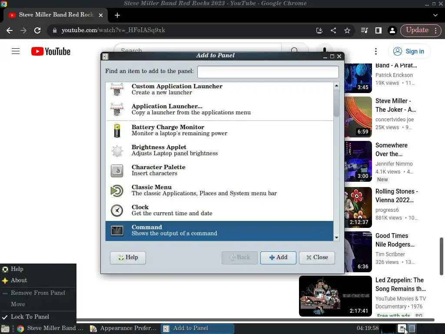Switch to Appearance Preferences taskbar window

coord(123,328)
